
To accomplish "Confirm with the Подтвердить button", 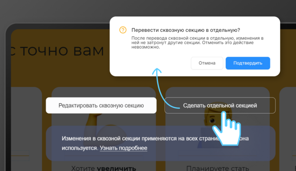I will (x=248, y=63).
